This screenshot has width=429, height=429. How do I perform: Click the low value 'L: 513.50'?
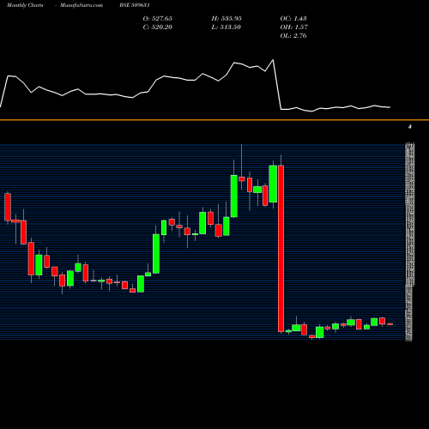coord(226,27)
